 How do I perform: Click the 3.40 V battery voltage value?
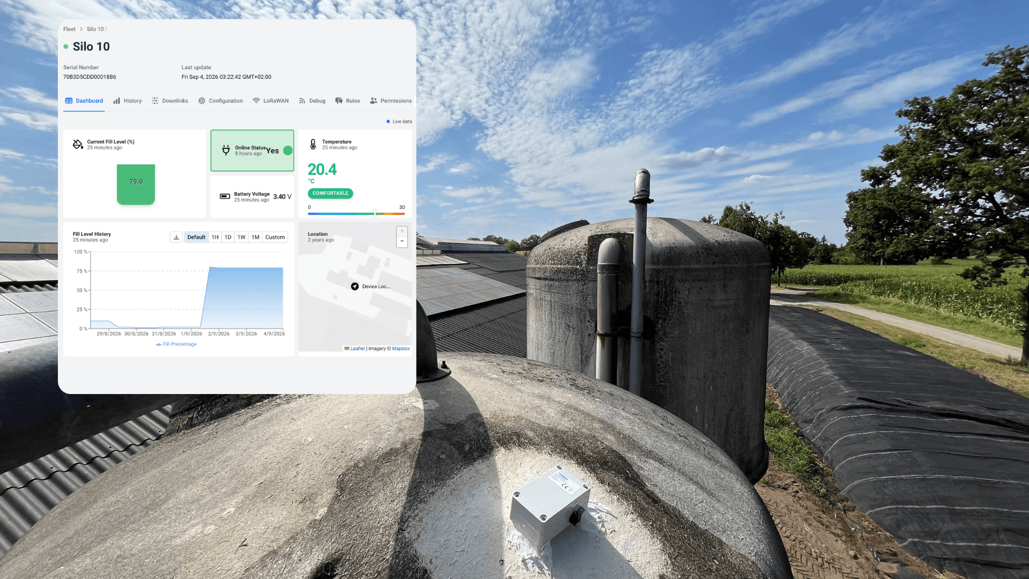pos(282,197)
